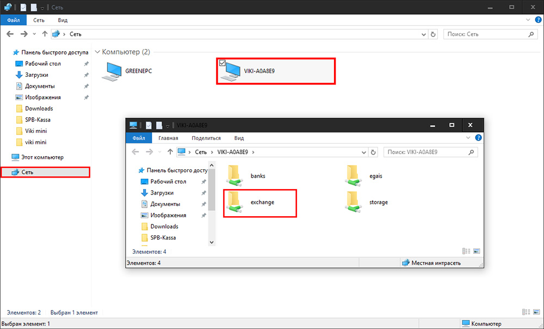Image resolution: width=544 pixels, height=329 pixels.
Task: Uncheck the VIKI-A0A8E9 item checkbox
Action: point(222,63)
